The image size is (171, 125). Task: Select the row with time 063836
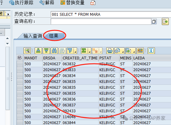pos(20,99)
